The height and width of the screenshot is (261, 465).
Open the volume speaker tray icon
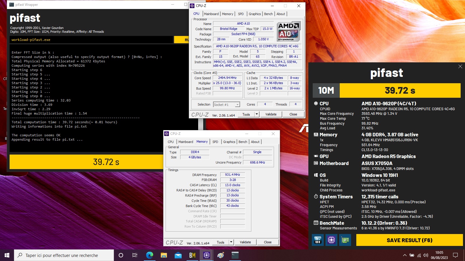426,255
